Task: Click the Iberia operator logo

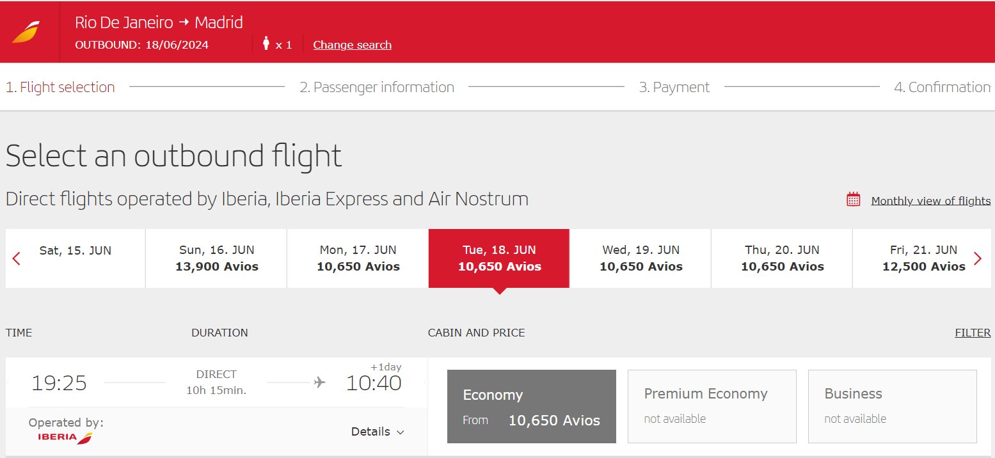Action: pos(65,438)
